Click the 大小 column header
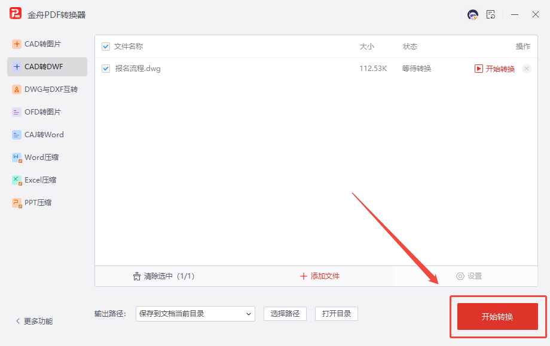The width and height of the screenshot is (550, 346). [367, 47]
